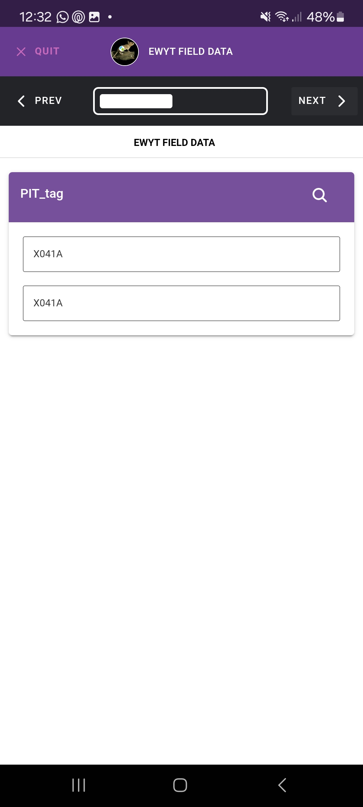The height and width of the screenshot is (807, 363).
Task: Select the first X041A entry
Action: [x=182, y=254]
